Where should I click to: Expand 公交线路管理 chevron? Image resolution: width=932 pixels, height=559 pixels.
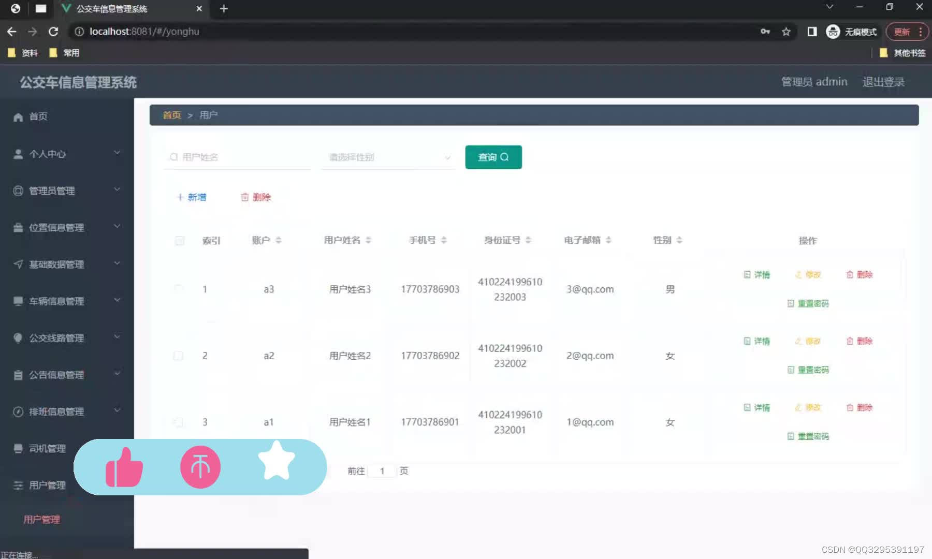(x=117, y=336)
